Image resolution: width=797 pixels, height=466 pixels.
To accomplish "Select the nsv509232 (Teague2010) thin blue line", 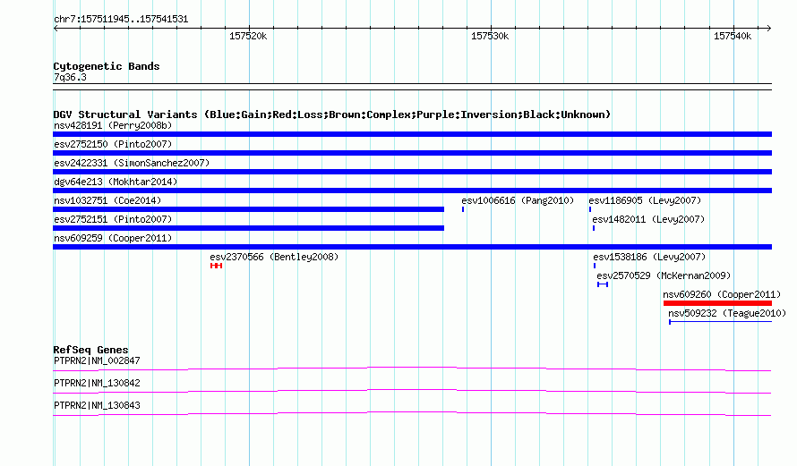I will [720, 322].
